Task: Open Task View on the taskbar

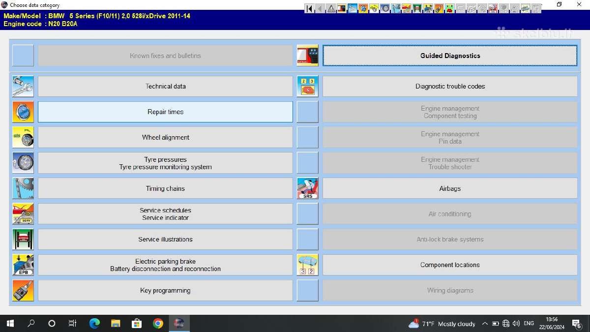Action: pyautogui.click(x=73, y=323)
